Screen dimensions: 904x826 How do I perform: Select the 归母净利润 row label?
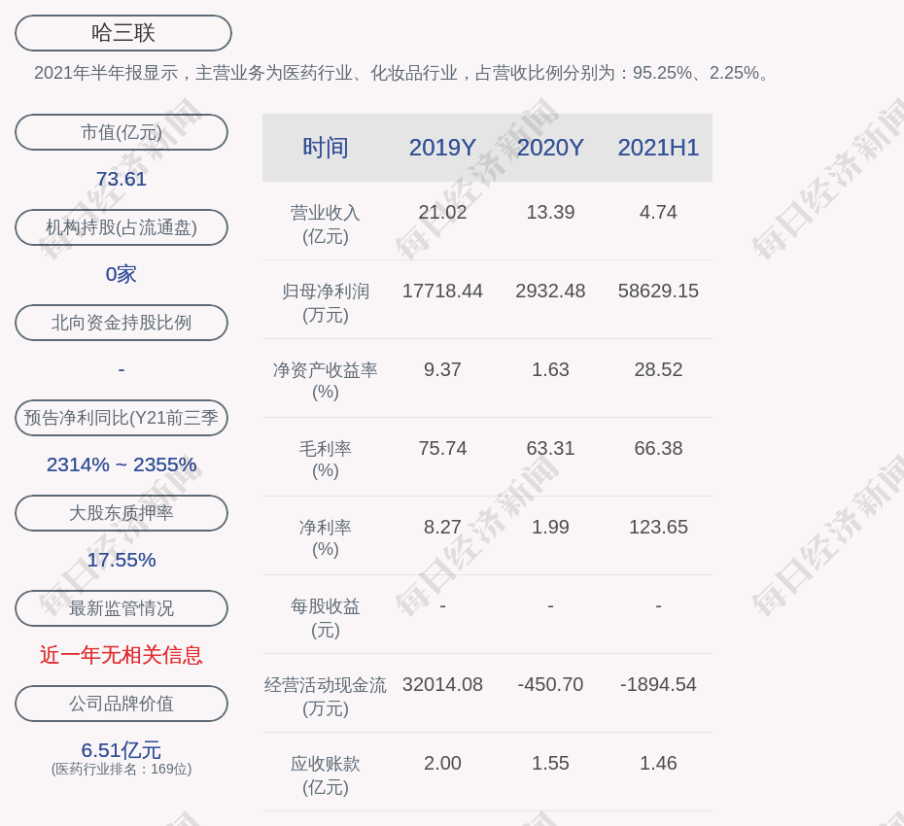(326, 302)
